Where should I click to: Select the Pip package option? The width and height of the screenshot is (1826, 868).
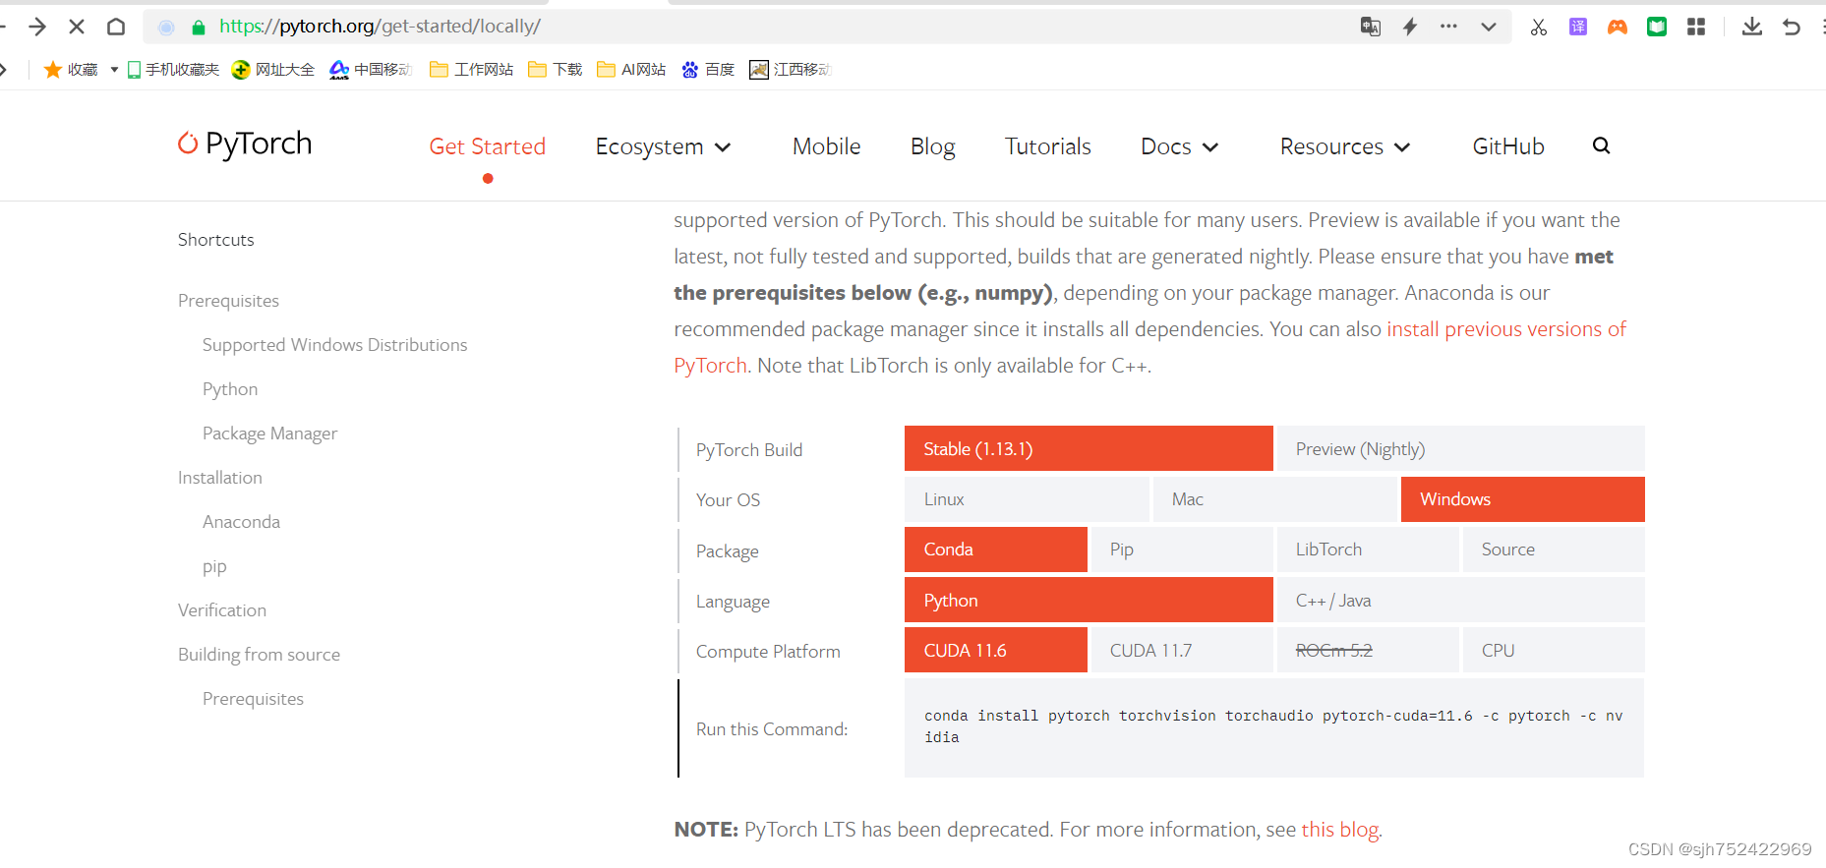coord(1182,550)
